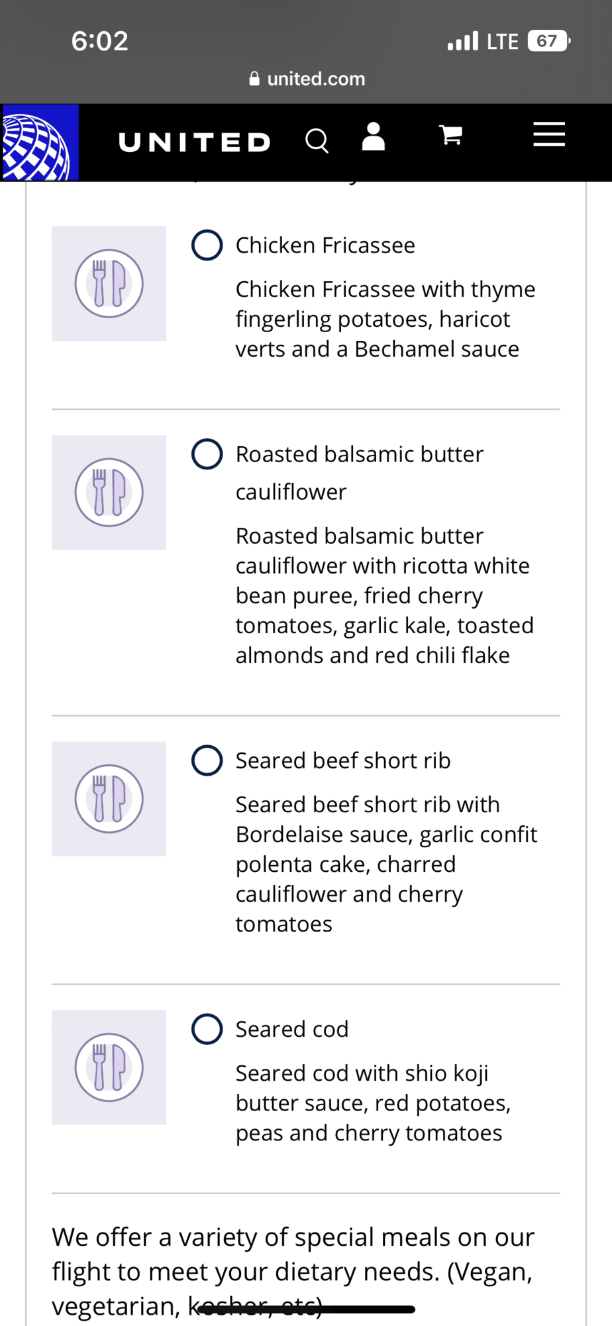Tap the Chicken Fricassee title label
This screenshot has height=1326, width=612.
tap(325, 245)
